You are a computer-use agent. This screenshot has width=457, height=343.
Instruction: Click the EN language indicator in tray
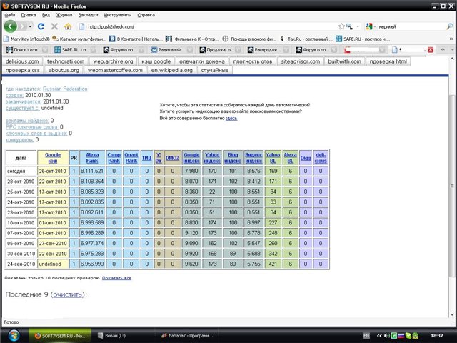point(366,334)
